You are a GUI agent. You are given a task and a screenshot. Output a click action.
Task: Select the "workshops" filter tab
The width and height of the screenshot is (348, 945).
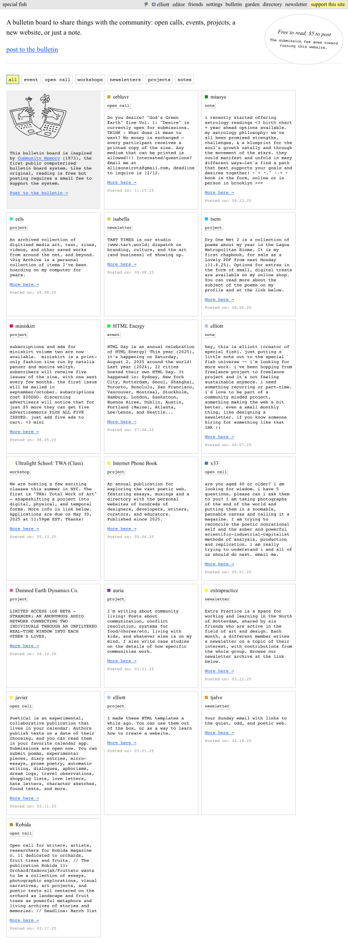(90, 79)
